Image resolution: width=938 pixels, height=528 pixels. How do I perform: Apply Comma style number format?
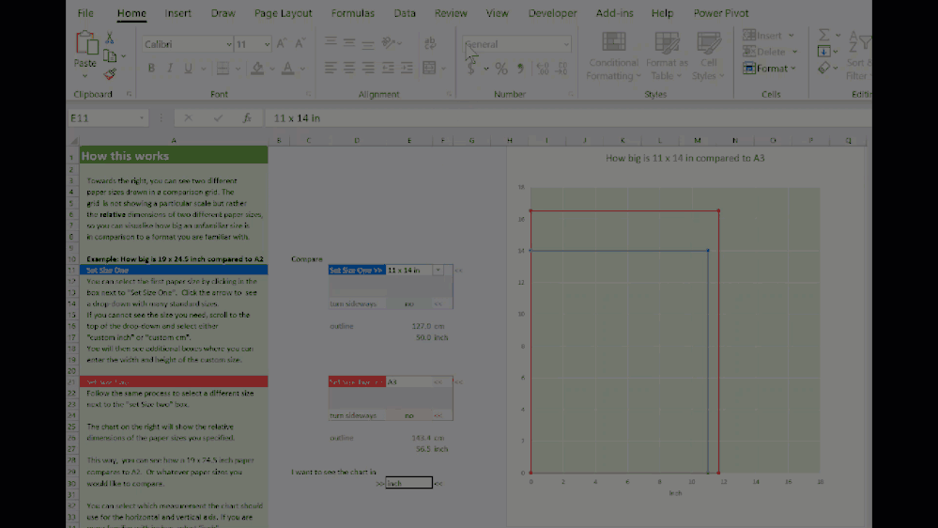520,69
